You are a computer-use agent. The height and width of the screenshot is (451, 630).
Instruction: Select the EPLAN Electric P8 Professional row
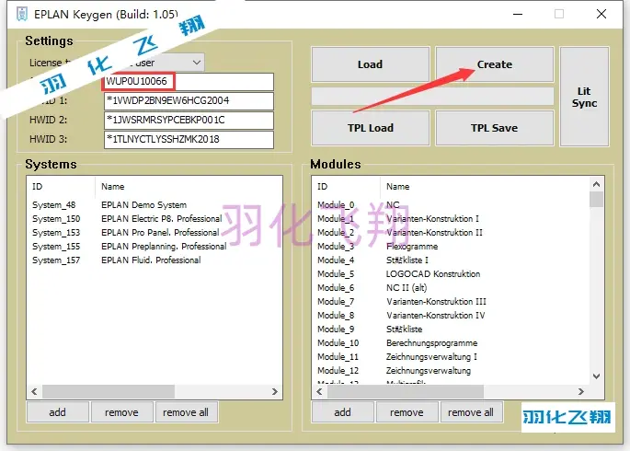155,219
